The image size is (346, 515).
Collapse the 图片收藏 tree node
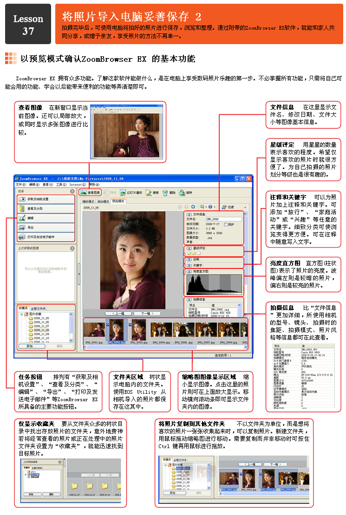tap(22, 314)
